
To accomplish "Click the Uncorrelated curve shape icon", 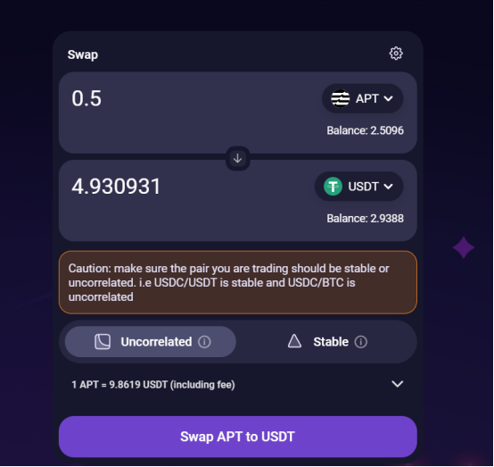I will coord(103,342).
